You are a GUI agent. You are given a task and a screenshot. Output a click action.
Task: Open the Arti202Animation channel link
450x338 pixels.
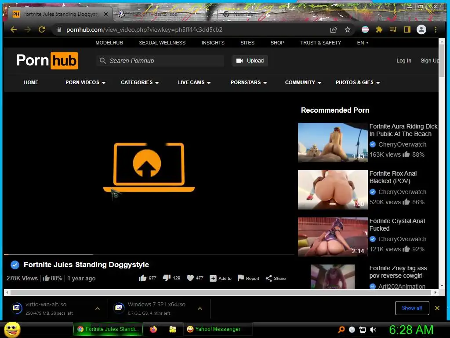[402, 286]
